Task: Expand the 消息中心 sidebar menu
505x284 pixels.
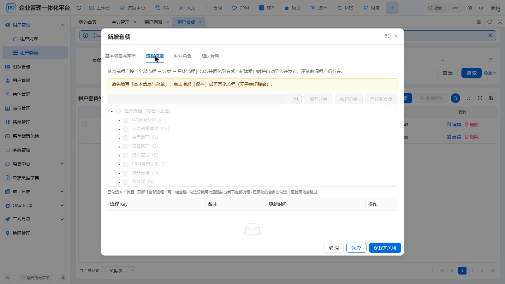Action: click(35, 164)
